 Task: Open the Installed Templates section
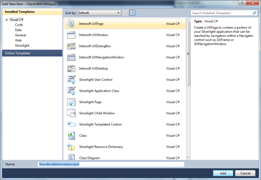[32, 12]
